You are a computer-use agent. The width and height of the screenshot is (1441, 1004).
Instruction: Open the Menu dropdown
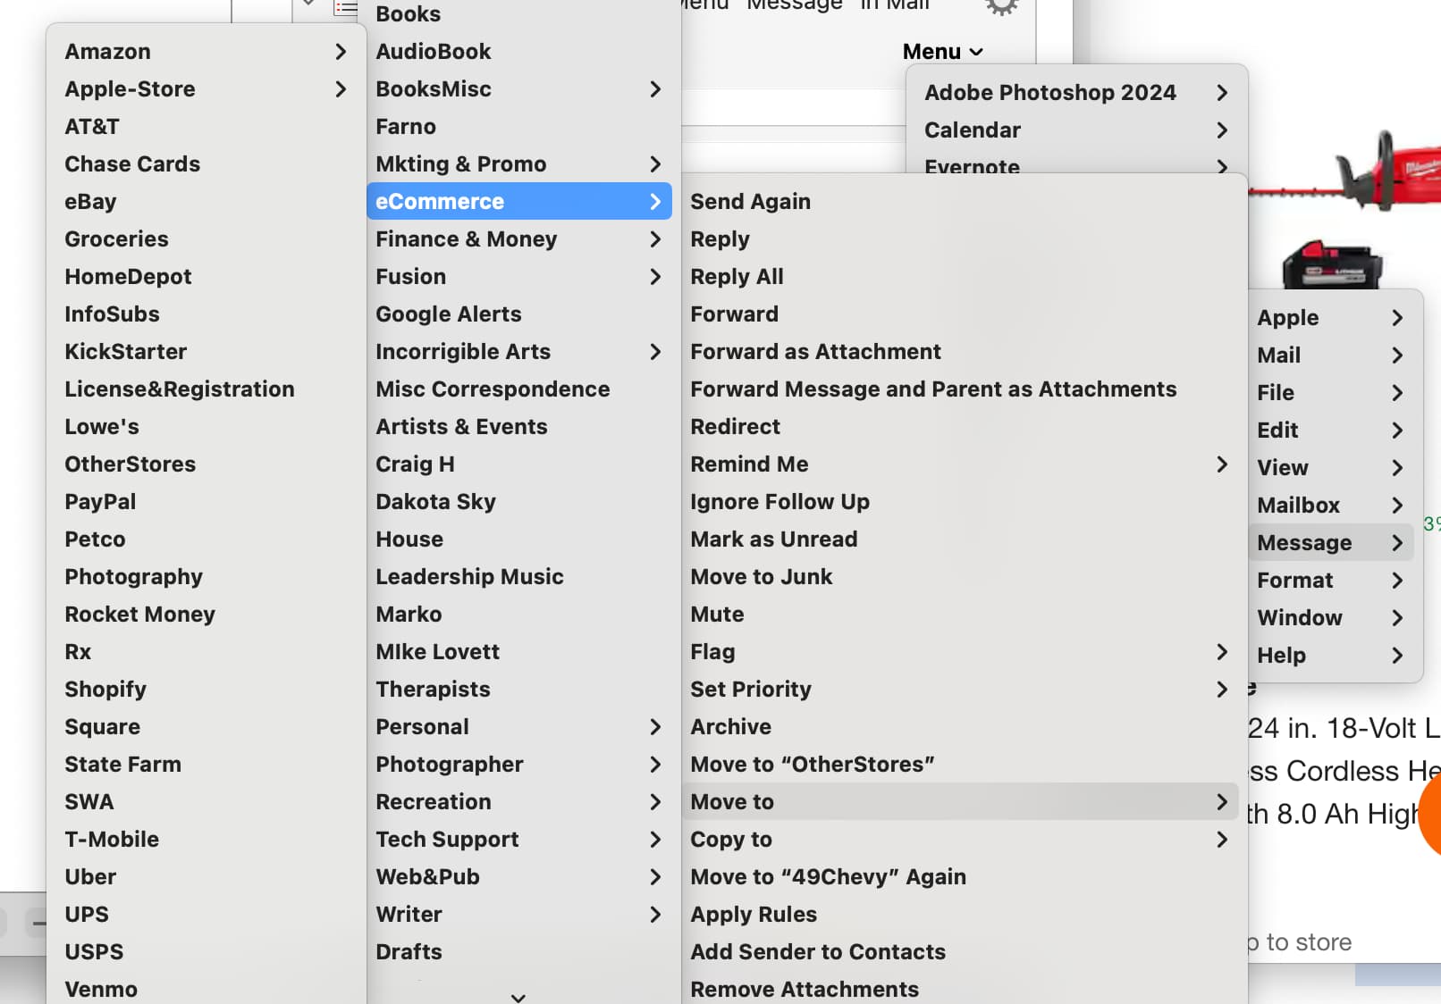click(x=942, y=52)
